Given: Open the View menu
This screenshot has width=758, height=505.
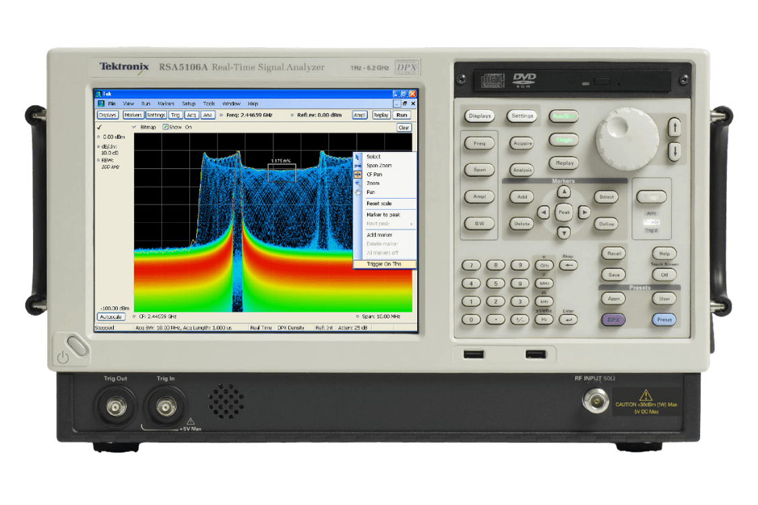Looking at the screenshot, I should pyautogui.click(x=128, y=104).
